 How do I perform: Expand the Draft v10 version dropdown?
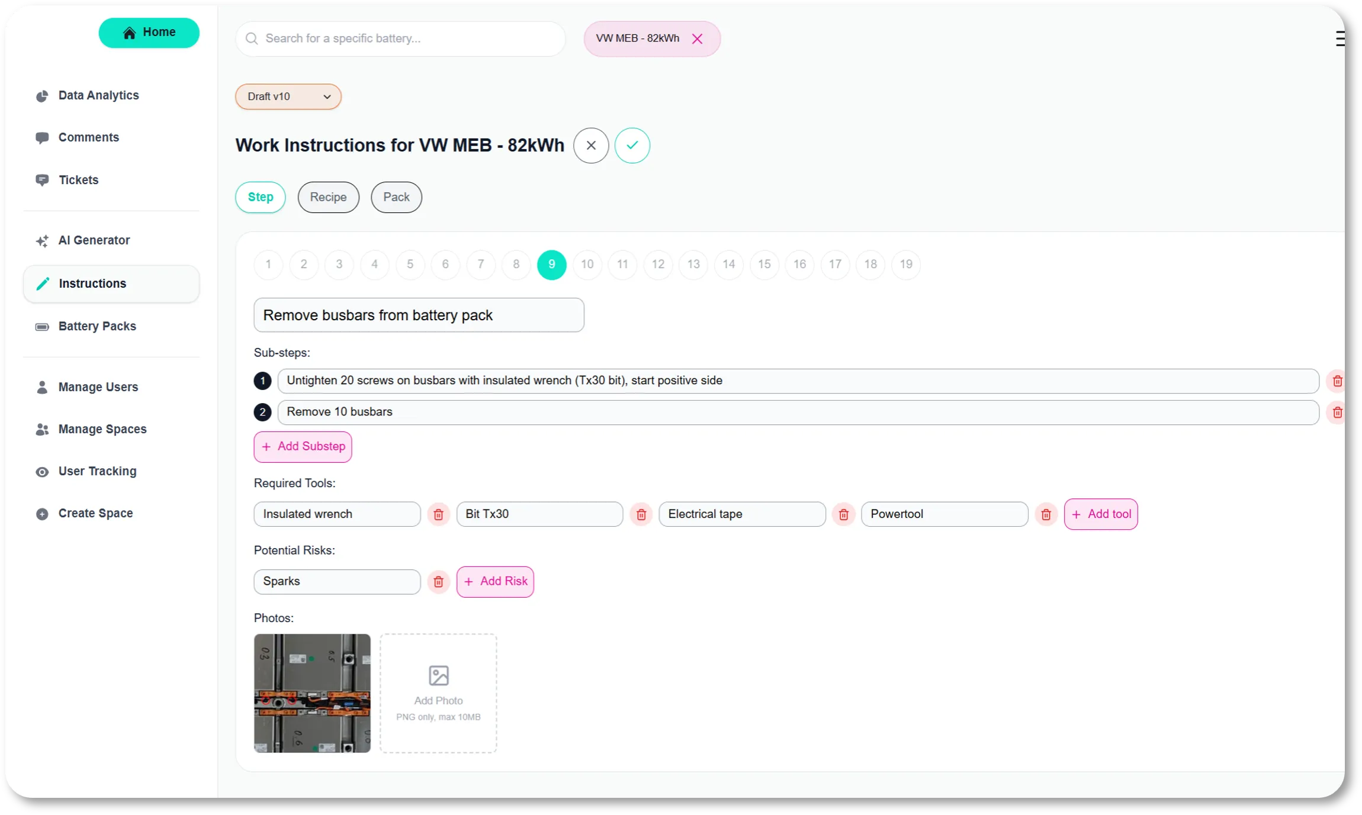point(288,96)
